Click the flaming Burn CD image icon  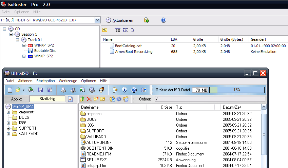click(x=101, y=90)
